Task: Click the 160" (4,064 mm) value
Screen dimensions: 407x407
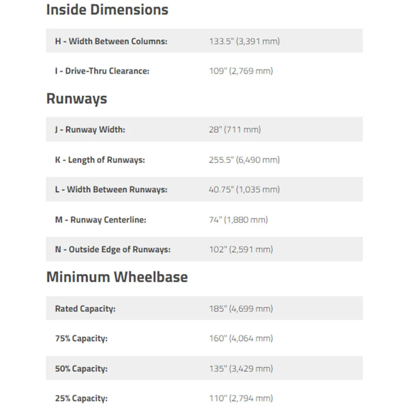Action: [241, 339]
